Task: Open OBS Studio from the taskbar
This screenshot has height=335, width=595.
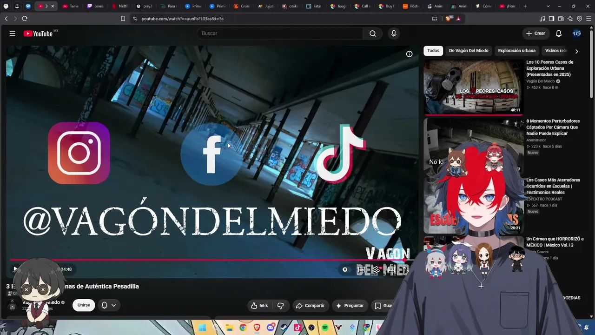Action: coord(311,328)
